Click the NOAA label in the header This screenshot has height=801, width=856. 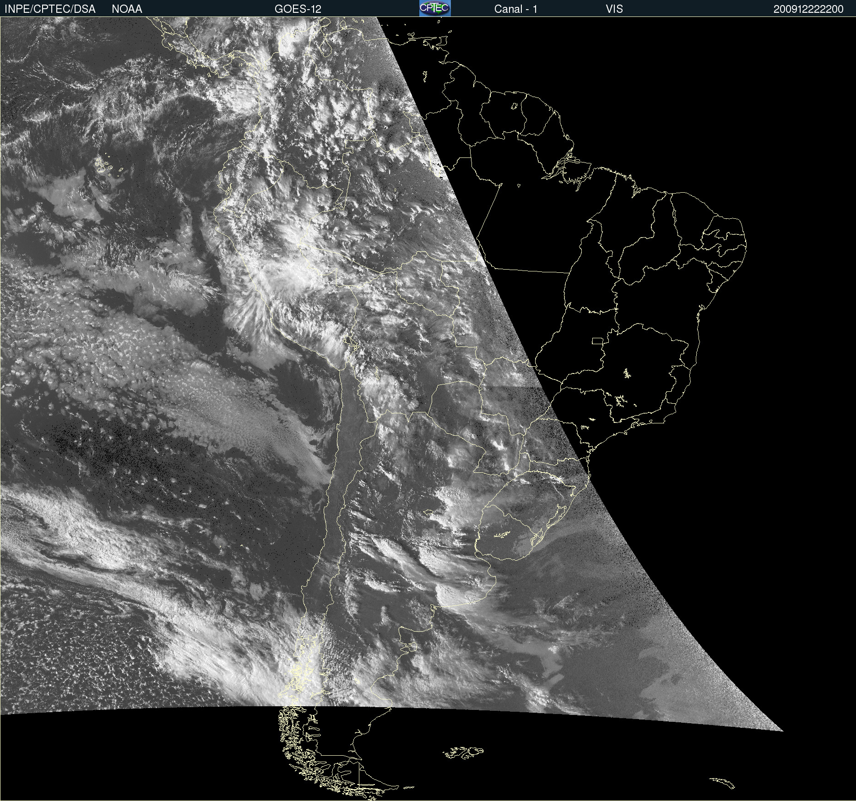click(x=127, y=9)
